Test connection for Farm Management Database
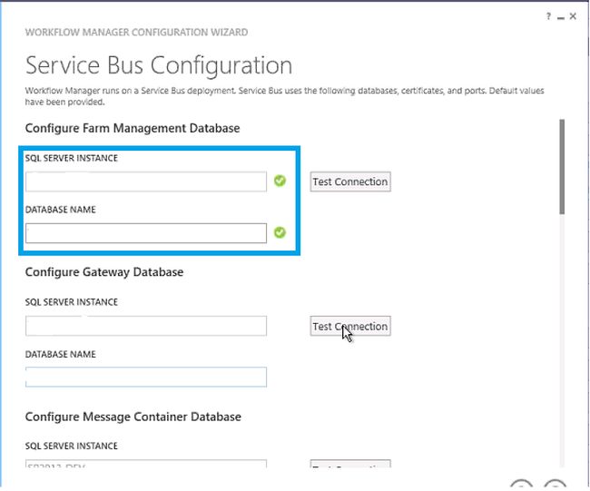The image size is (590, 491). pos(349,182)
